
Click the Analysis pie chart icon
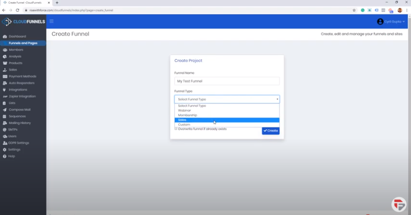point(5,57)
